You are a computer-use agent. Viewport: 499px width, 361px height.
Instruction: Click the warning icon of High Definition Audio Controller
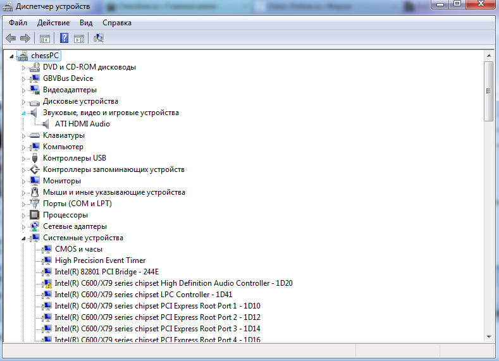click(47, 283)
